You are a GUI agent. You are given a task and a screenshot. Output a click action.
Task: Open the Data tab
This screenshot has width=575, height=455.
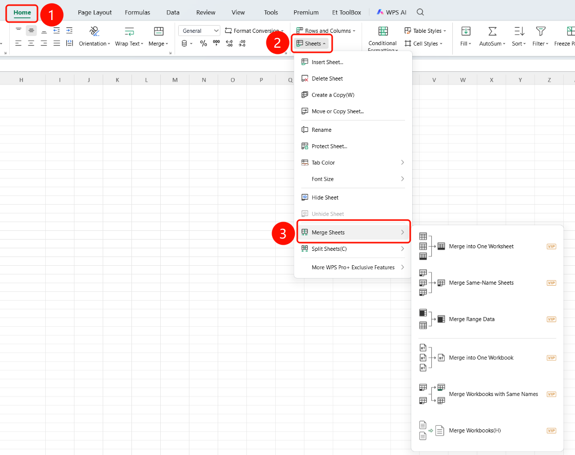(173, 12)
